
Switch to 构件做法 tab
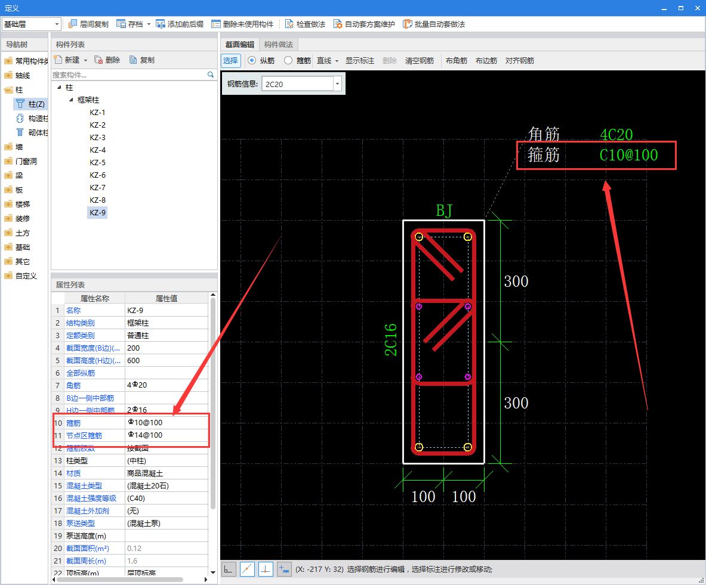[278, 45]
